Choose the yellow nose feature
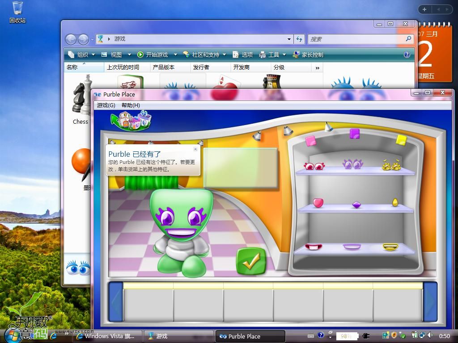Image resolution: width=458 pixels, height=343 pixels. [x=395, y=202]
